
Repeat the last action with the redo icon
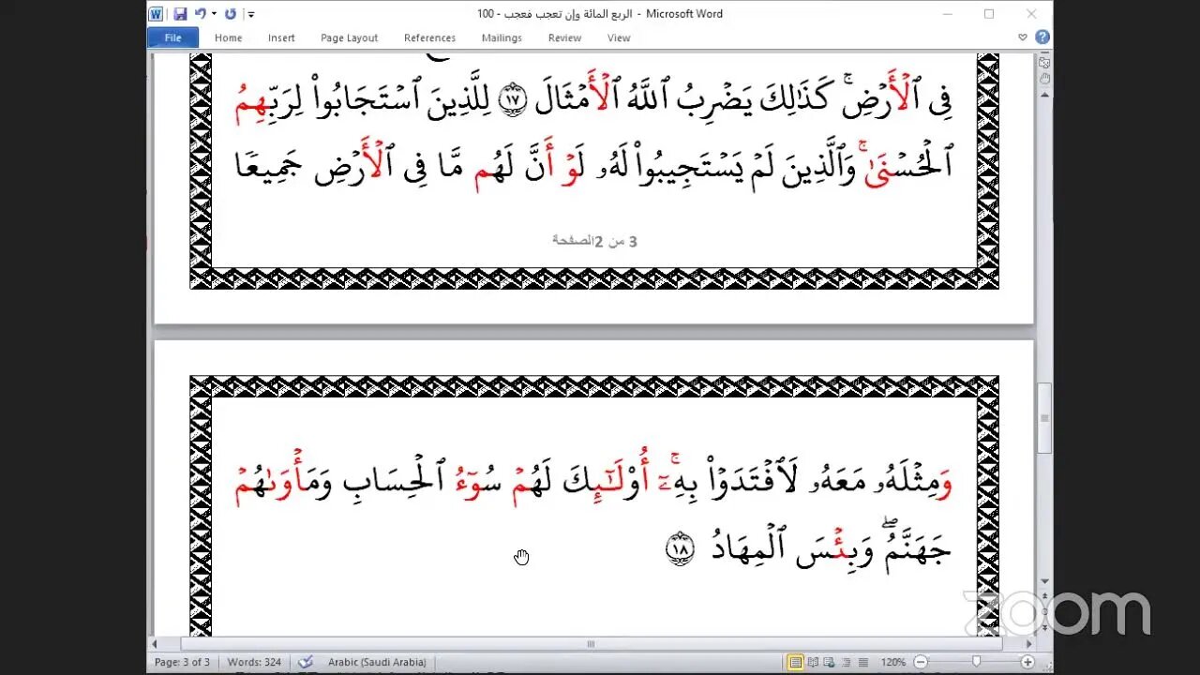(x=231, y=14)
